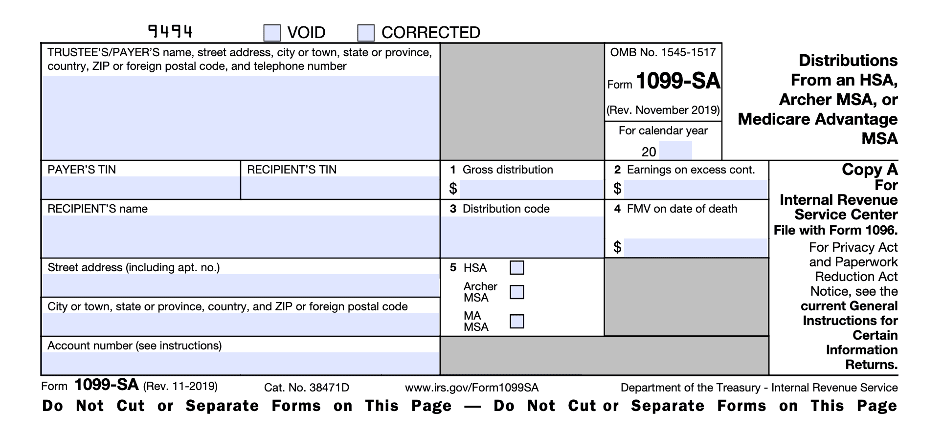Click the calendar year field after 20
This screenshot has height=433, width=943.
(x=675, y=151)
